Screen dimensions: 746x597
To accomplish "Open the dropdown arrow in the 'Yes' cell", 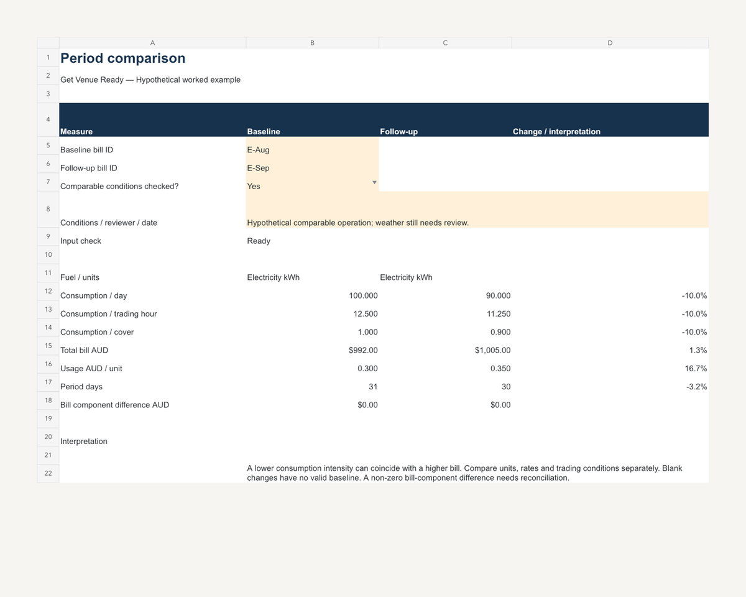I will [x=374, y=182].
